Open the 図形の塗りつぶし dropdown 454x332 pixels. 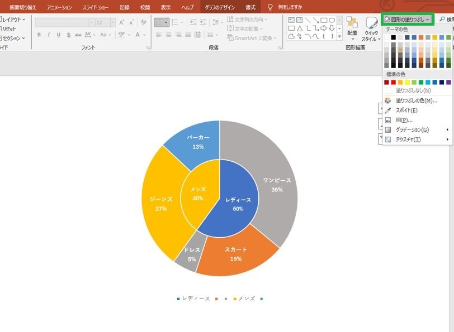(408, 20)
